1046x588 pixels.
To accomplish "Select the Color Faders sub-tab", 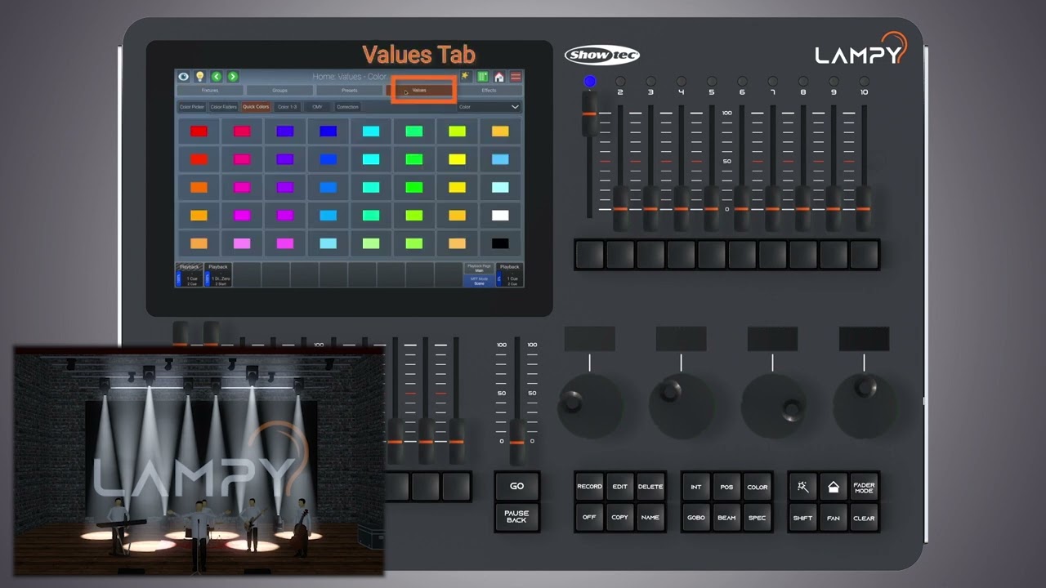I will click(x=223, y=107).
